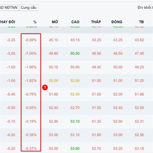
Task: Pick the -0.95% cell
Action: tap(31, 108)
